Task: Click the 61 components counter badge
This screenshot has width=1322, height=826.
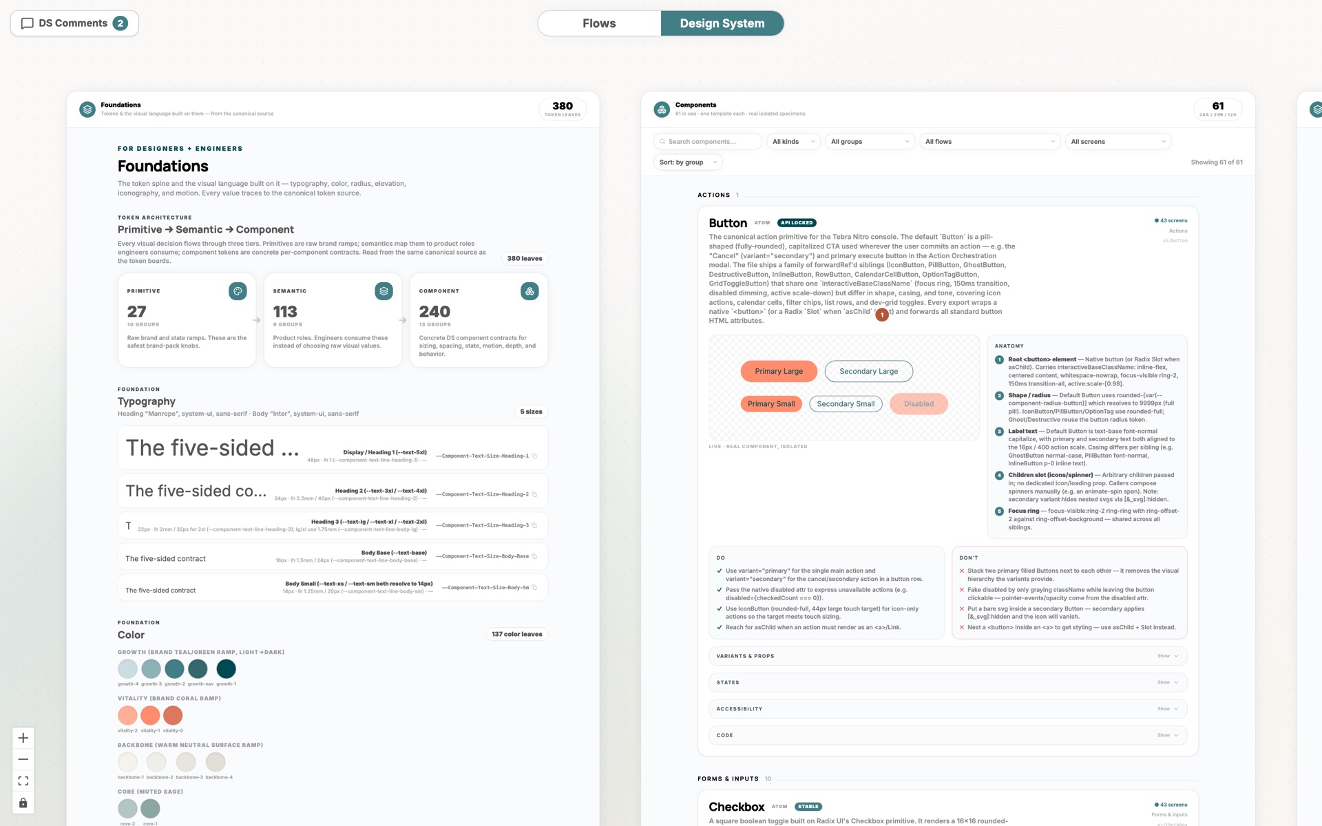Action: [1217, 109]
